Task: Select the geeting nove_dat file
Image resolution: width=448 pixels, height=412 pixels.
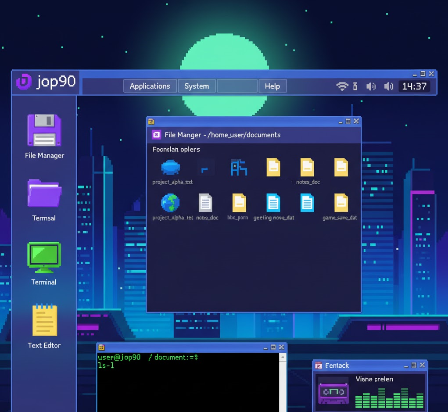Action: (273, 203)
